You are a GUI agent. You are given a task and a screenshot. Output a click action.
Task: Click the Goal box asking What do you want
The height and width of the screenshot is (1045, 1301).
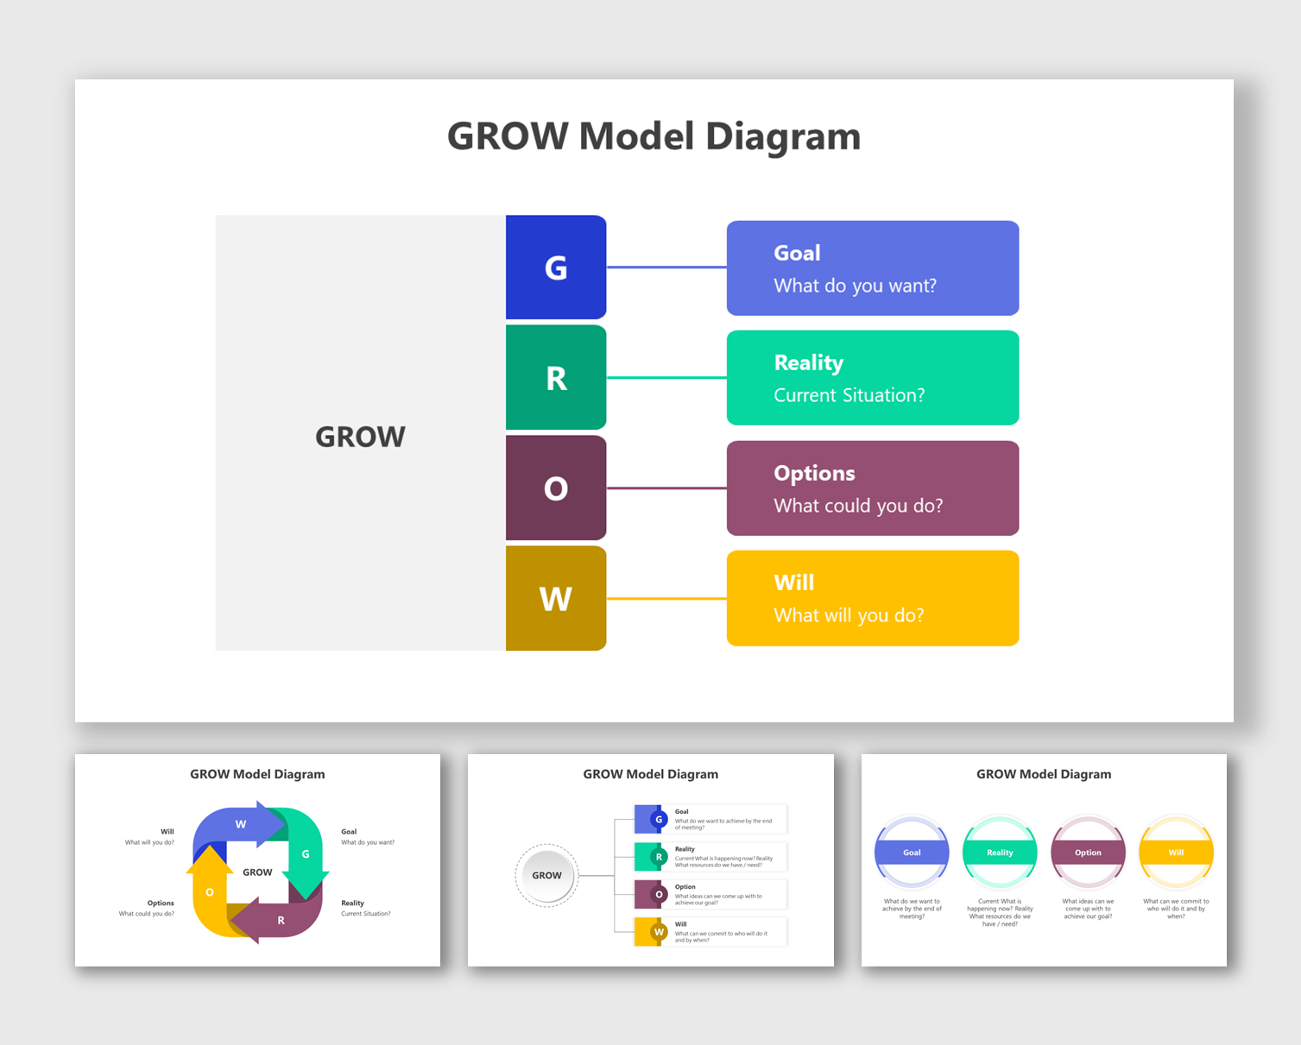click(872, 268)
